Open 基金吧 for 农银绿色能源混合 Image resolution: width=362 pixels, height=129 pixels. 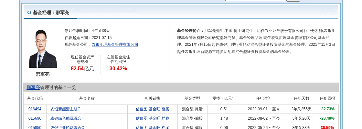coord(154,118)
